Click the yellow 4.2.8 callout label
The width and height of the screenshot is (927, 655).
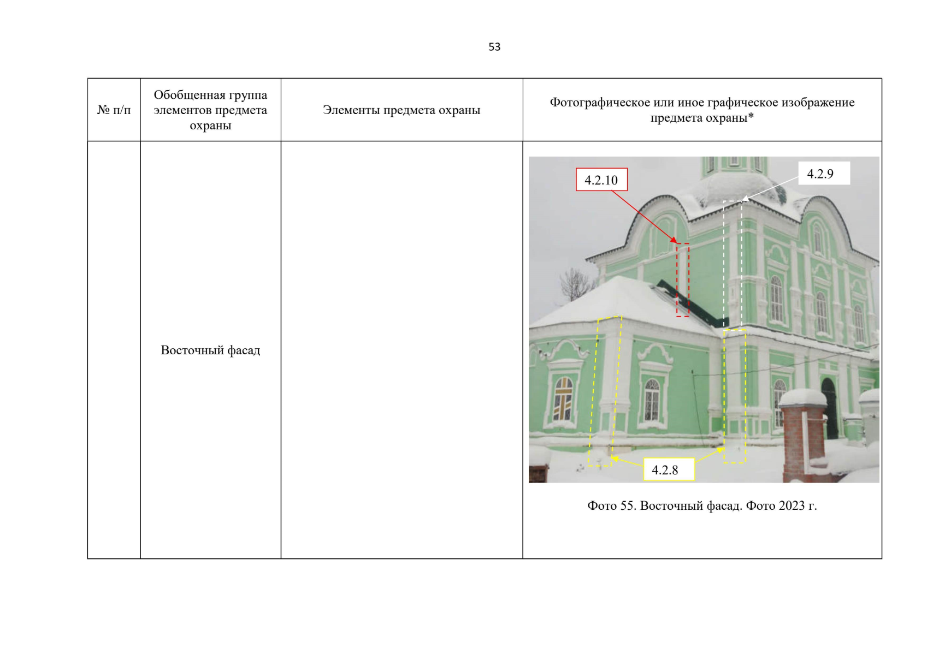point(669,469)
